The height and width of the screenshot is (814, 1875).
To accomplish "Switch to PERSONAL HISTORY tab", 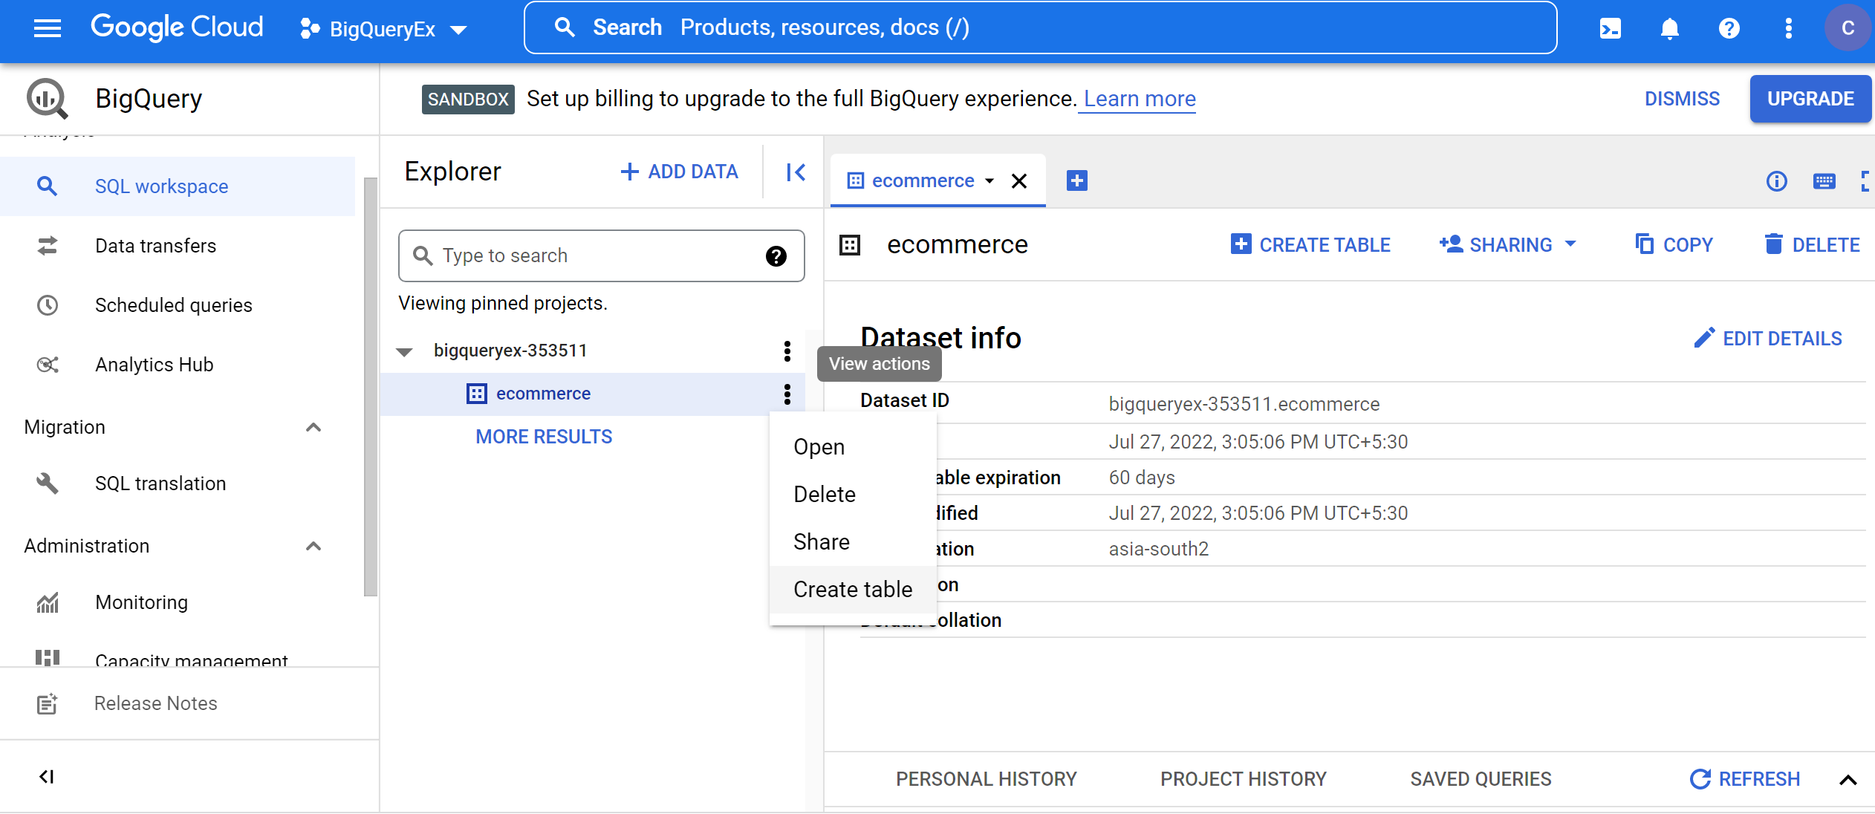I will (x=986, y=779).
